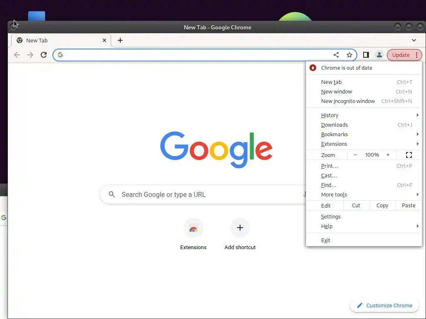Increase zoom with the plus button
This screenshot has width=426, height=319.
point(388,155)
